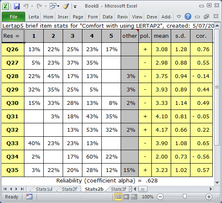Switch to Page Break Preview
222x203 pixels.
(134, 197)
